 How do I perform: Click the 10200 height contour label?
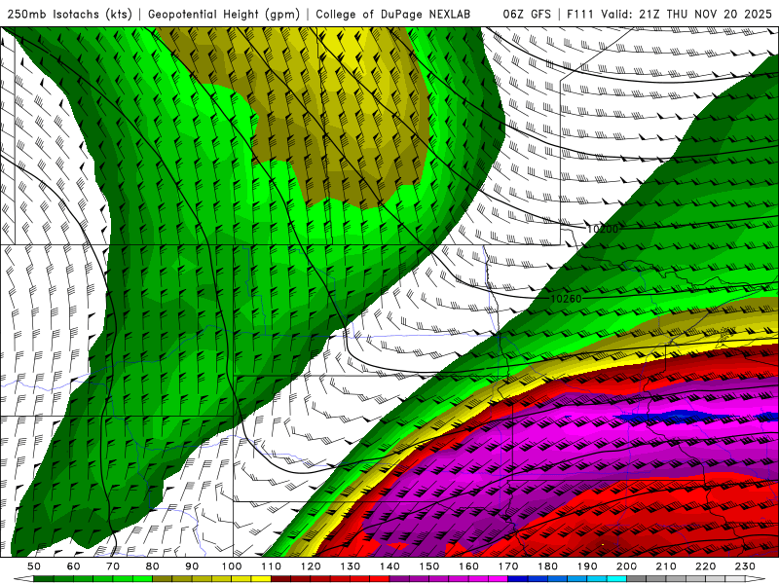603,229
